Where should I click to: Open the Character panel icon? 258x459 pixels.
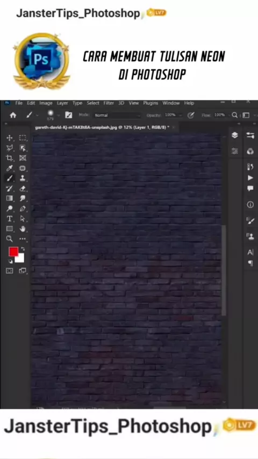click(250, 252)
